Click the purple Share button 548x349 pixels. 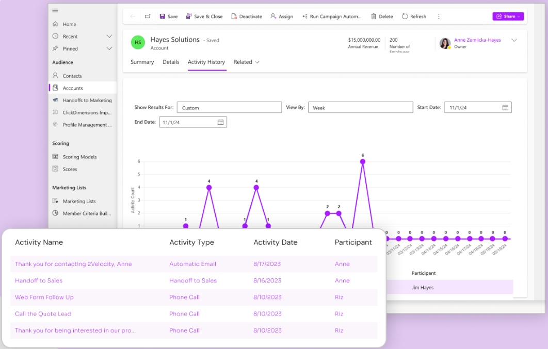(x=508, y=16)
